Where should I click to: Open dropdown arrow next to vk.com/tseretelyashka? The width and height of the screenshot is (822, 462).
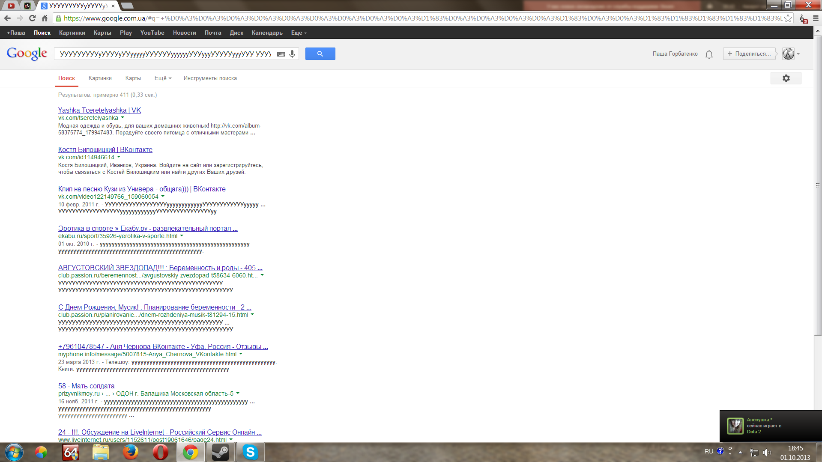(x=123, y=118)
